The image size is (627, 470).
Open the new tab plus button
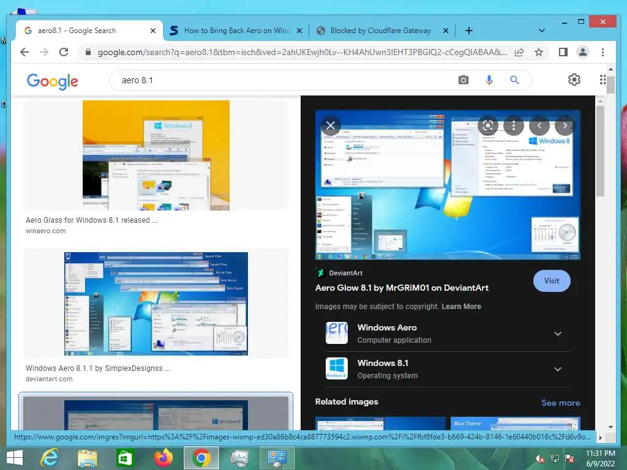point(469,31)
